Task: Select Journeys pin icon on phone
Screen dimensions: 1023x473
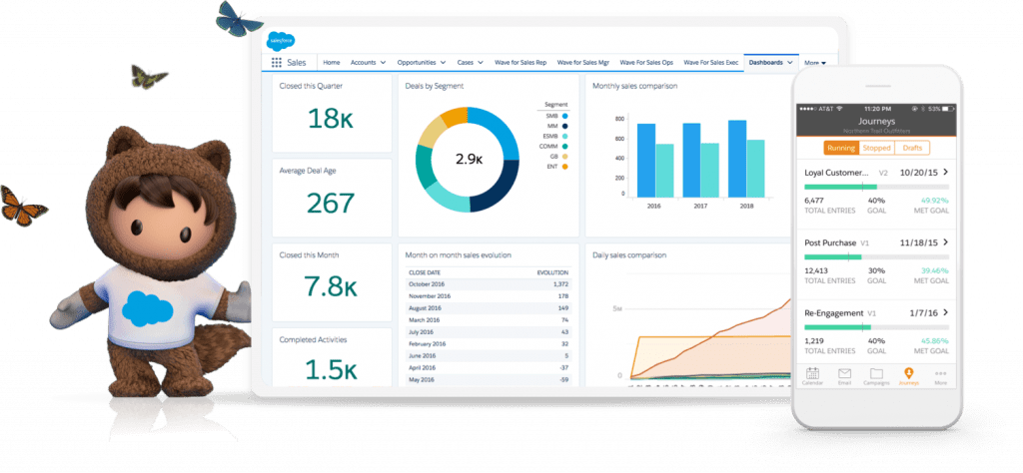Action: [908, 375]
